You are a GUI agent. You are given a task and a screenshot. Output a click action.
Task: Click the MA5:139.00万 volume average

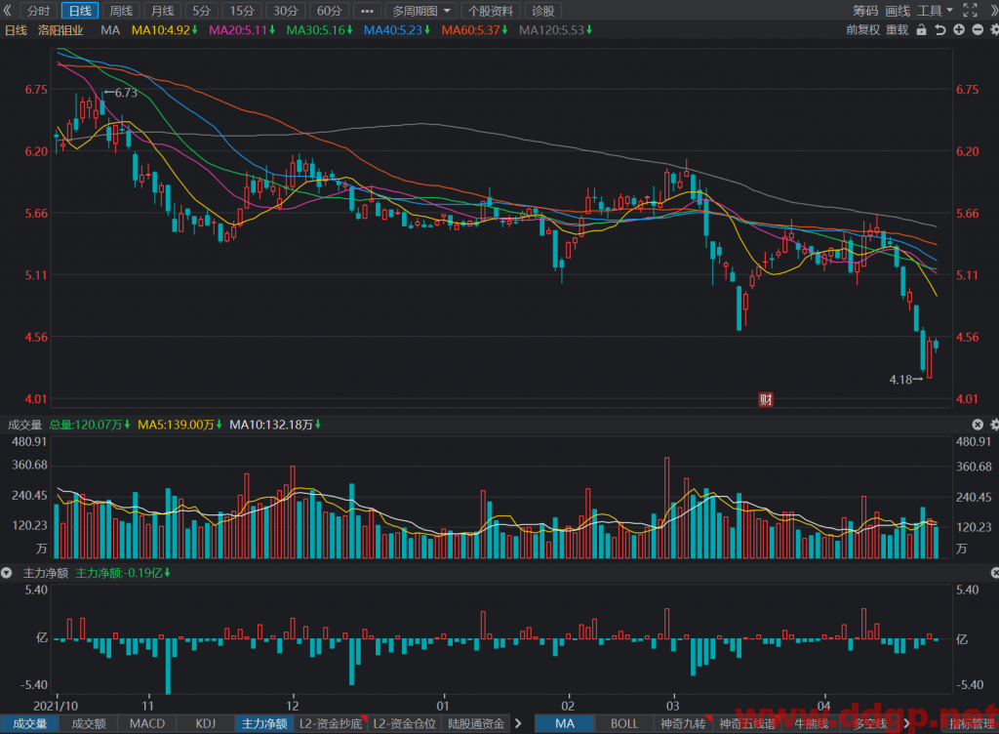click(x=180, y=425)
